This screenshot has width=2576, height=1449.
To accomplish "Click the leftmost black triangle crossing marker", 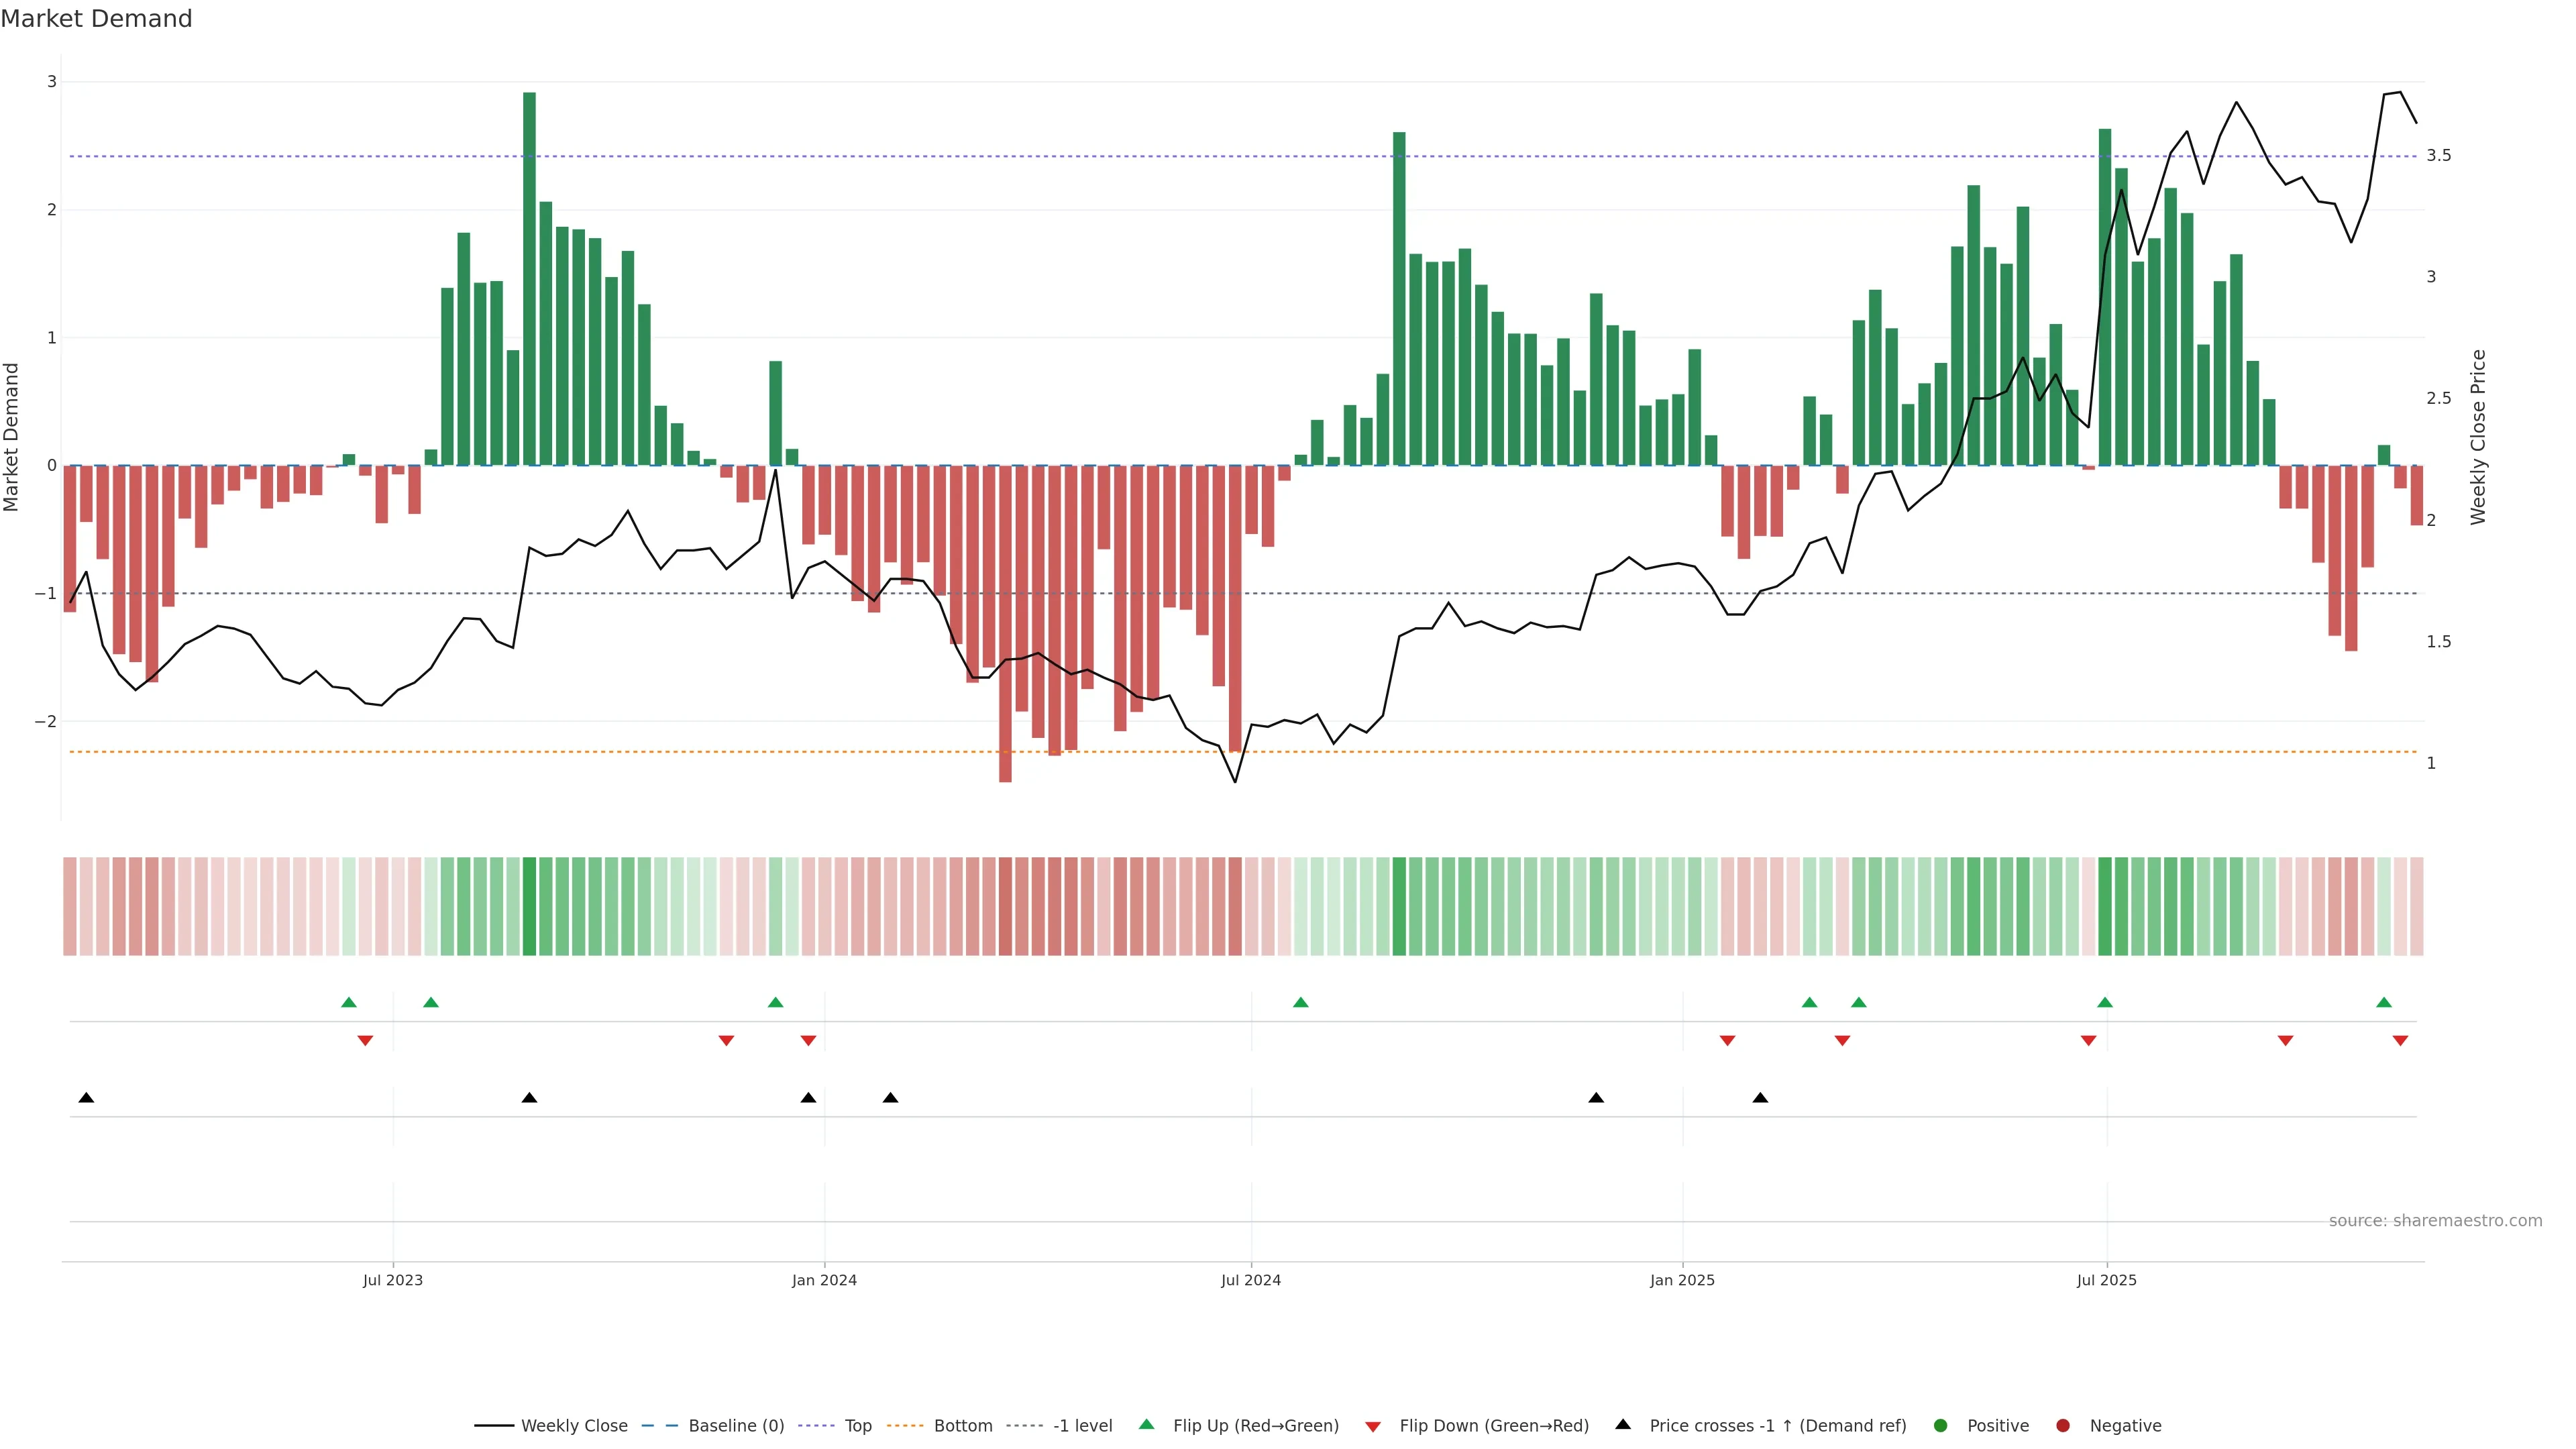I will [x=86, y=1098].
